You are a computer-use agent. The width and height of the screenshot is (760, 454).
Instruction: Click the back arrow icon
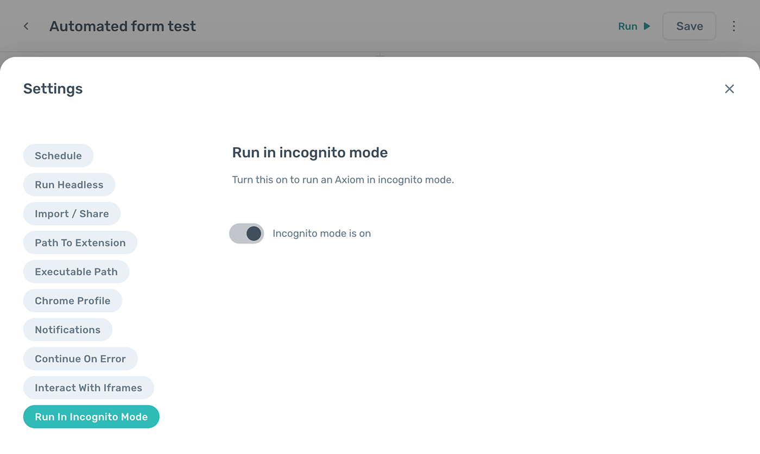pyautogui.click(x=26, y=26)
